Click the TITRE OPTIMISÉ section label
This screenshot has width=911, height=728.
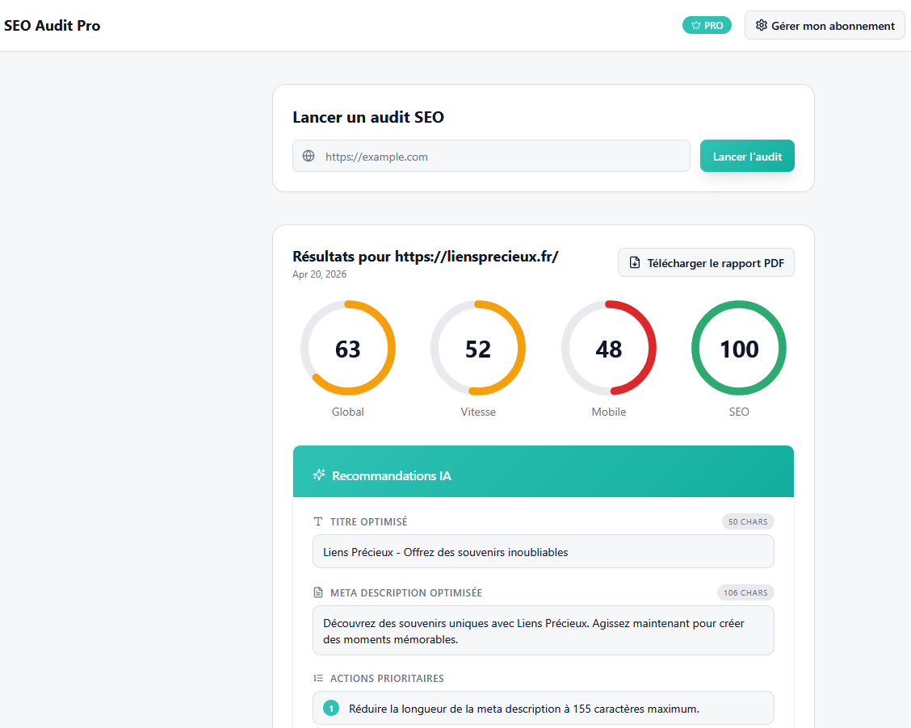point(368,522)
